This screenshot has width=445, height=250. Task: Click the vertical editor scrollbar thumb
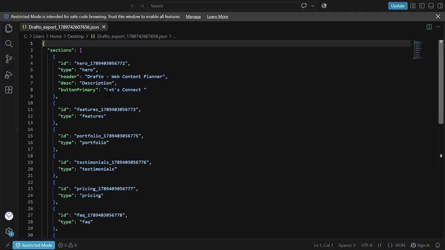click(x=441, y=82)
